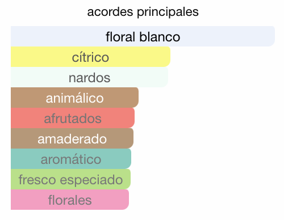
Task: Click the word 'cítrico'
Action: (90, 57)
